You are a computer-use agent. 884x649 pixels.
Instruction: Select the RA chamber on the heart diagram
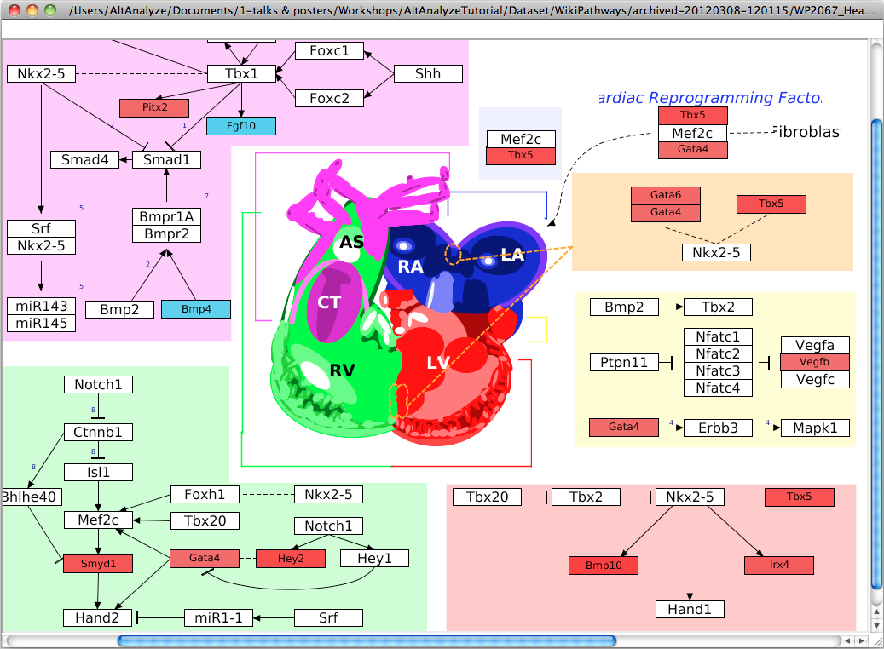410,266
